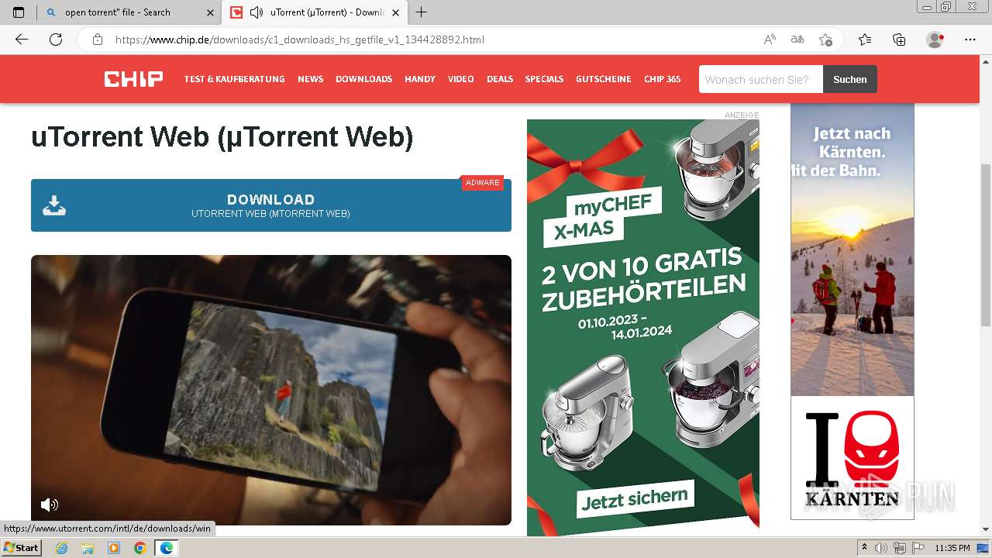Viewport: 992px width, 558px height.
Task: Open the Specials section
Action: pos(544,79)
